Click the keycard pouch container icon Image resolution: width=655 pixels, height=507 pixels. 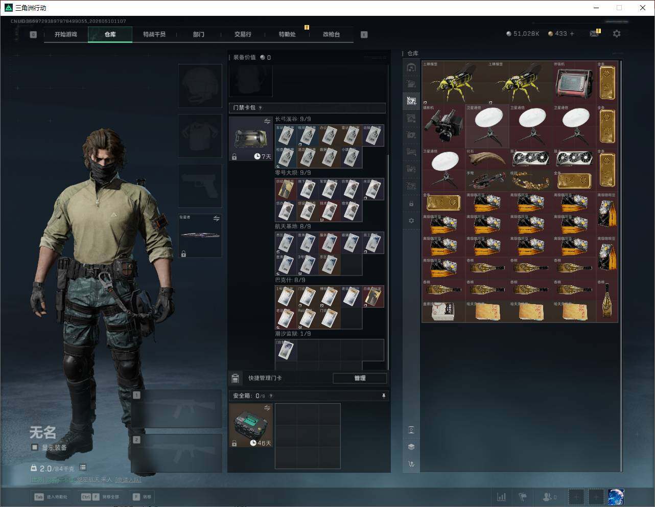(250, 139)
